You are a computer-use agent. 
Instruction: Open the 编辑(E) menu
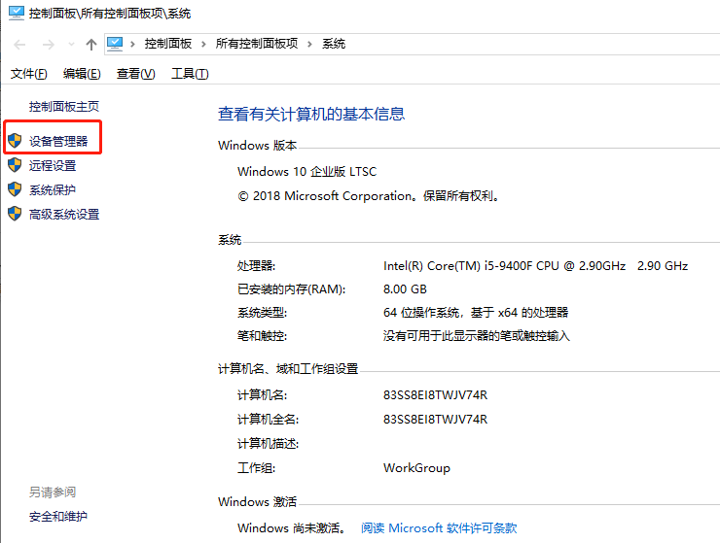(82, 74)
